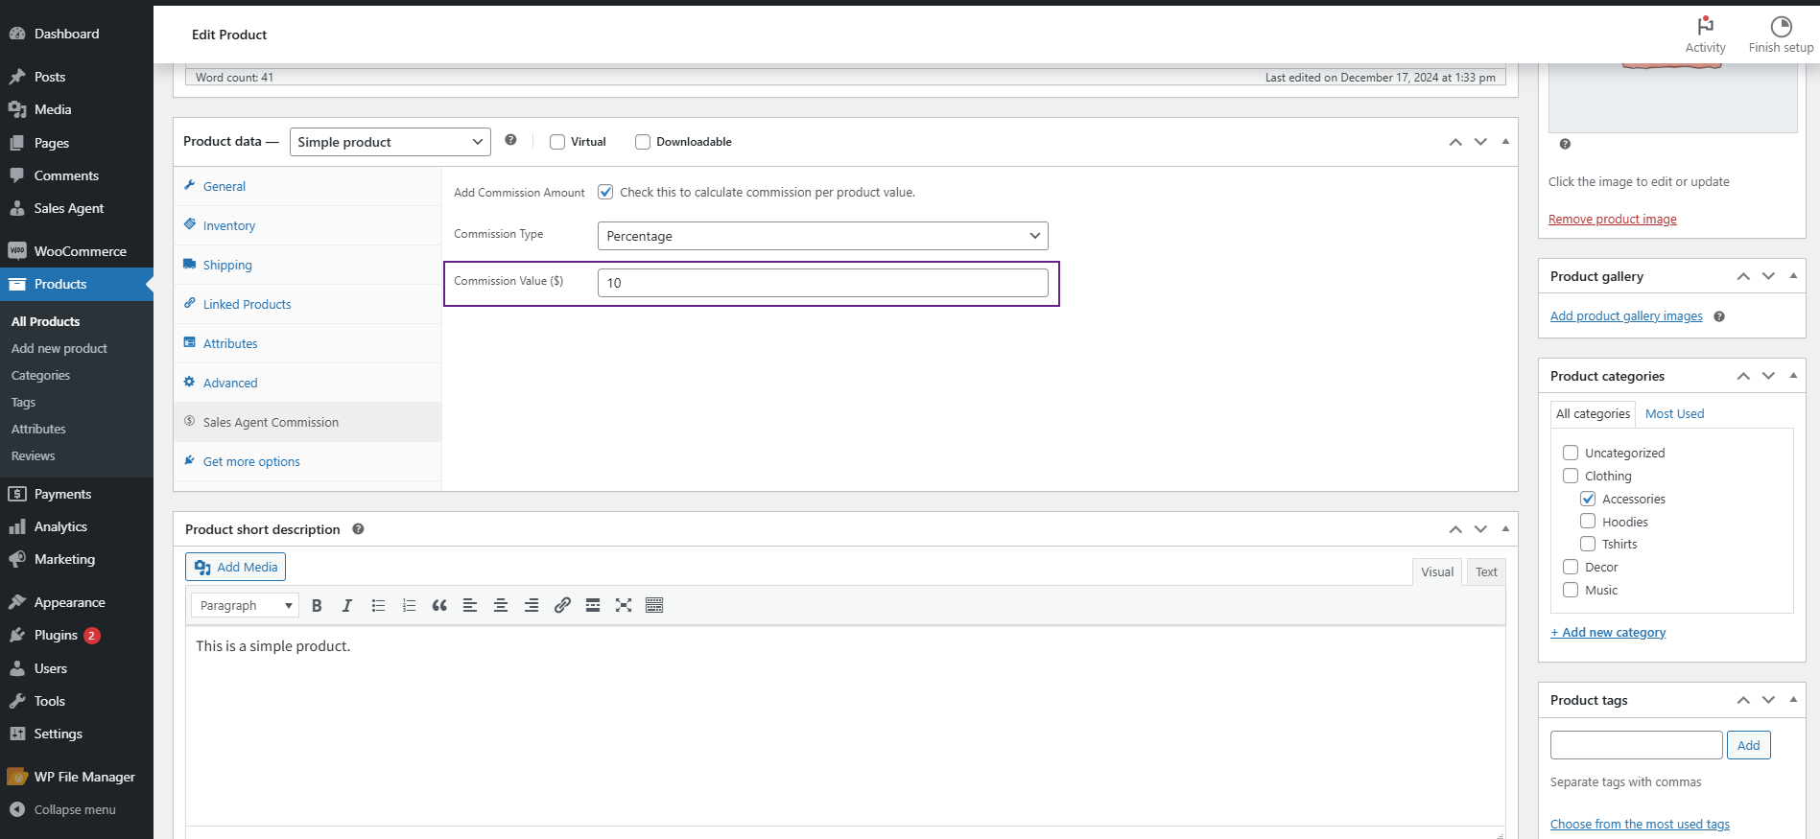This screenshot has height=839, width=1820.
Task: Insert Read More tag icon
Action: [593, 605]
